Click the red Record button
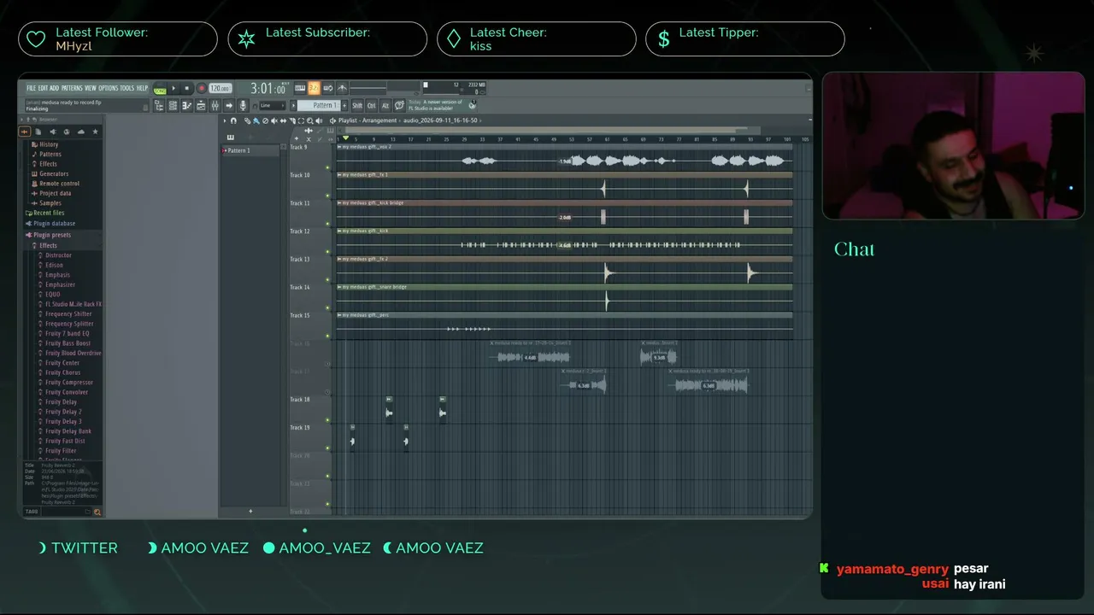This screenshot has width=1094, height=615. click(202, 88)
